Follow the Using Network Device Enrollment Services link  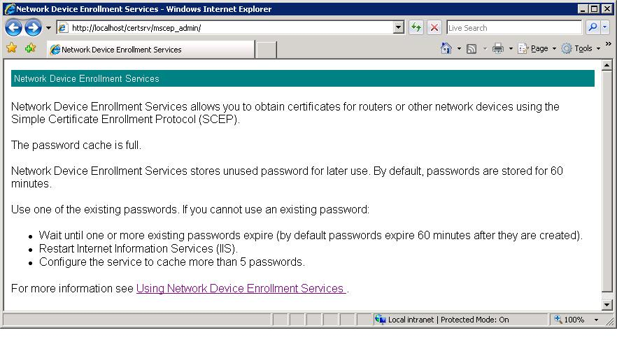241,288
